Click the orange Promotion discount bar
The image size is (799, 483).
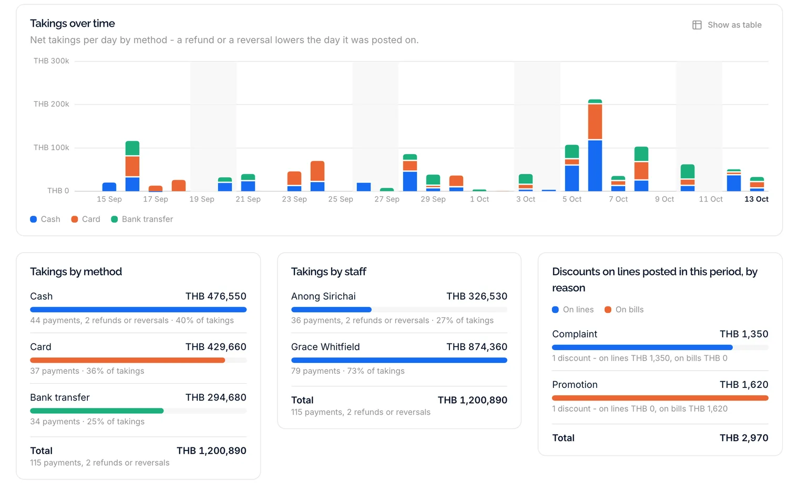click(x=660, y=398)
